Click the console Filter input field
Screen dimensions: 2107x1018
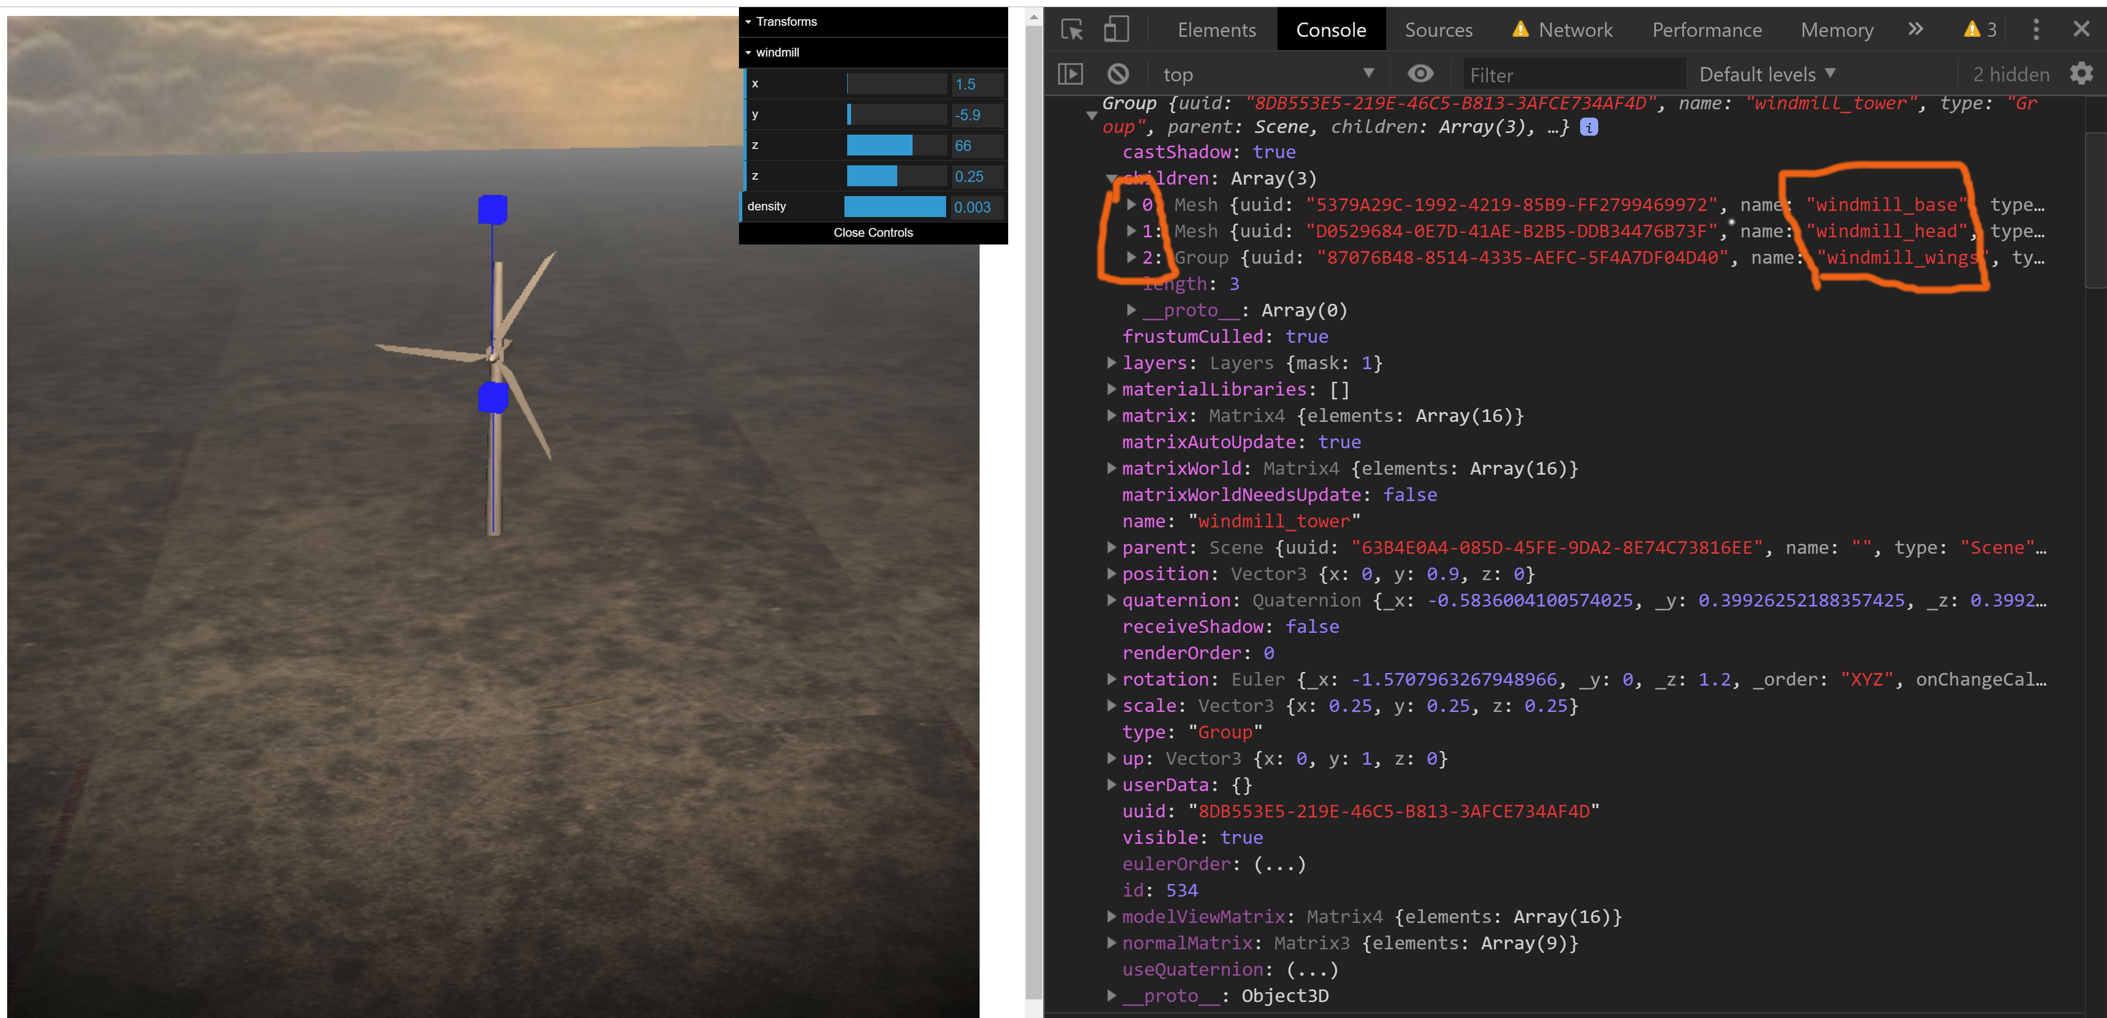[x=1572, y=75]
